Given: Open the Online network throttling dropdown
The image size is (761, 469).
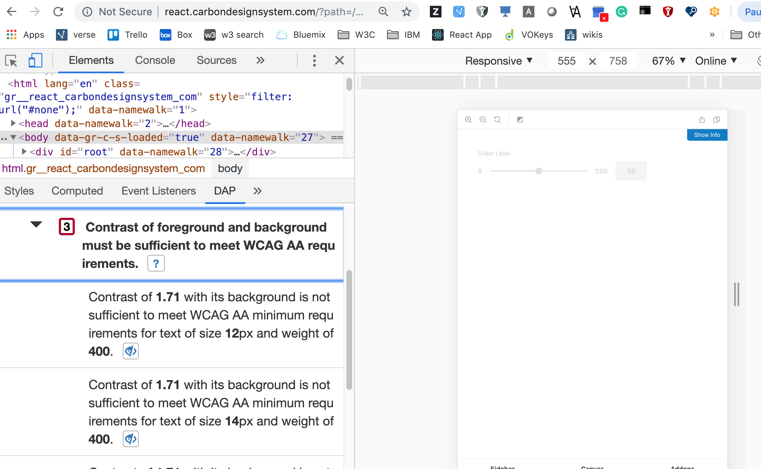Looking at the screenshot, I should 715,61.
